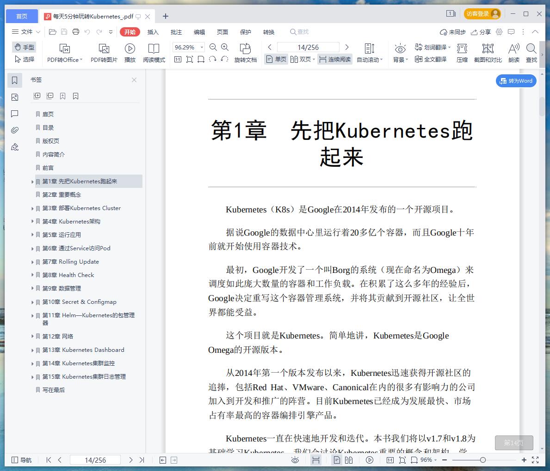Screen dimensions: 550x471
Task: Open PDF转Office conversion tool
Action: point(65,53)
